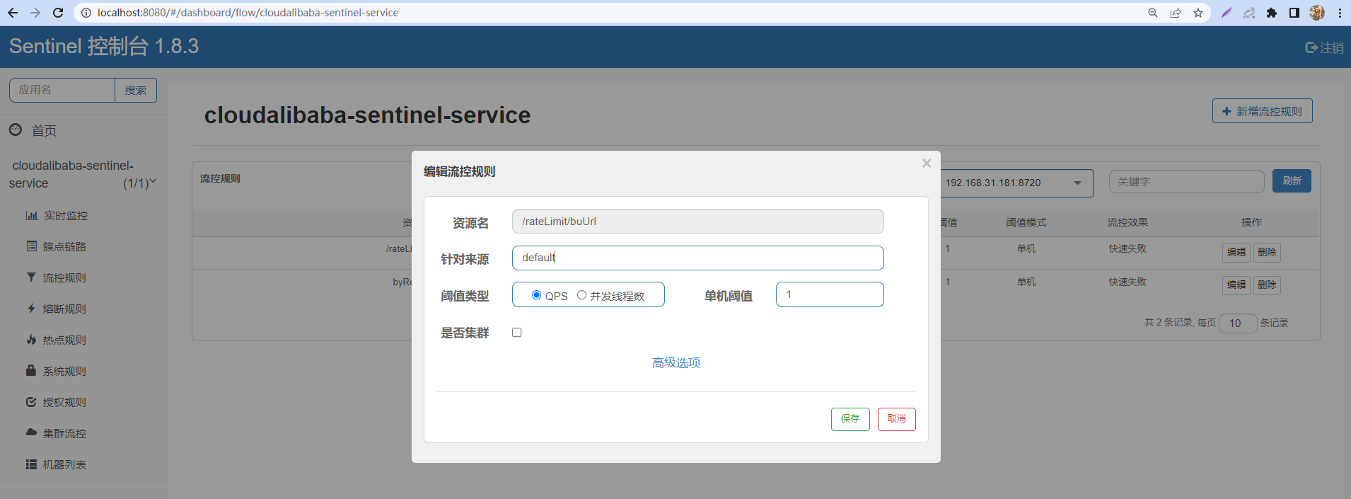Image resolution: width=1351 pixels, height=499 pixels.
Task: Click the 搜索 button
Action: [x=136, y=90]
